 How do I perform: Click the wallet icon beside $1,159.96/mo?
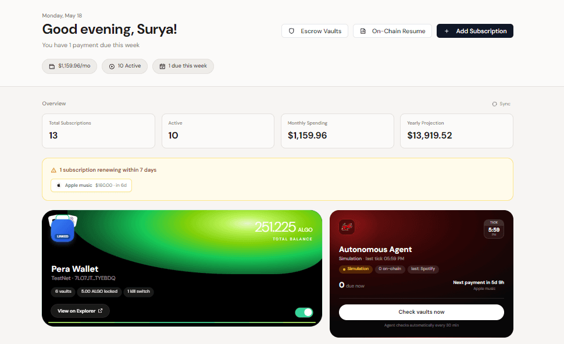click(x=52, y=66)
